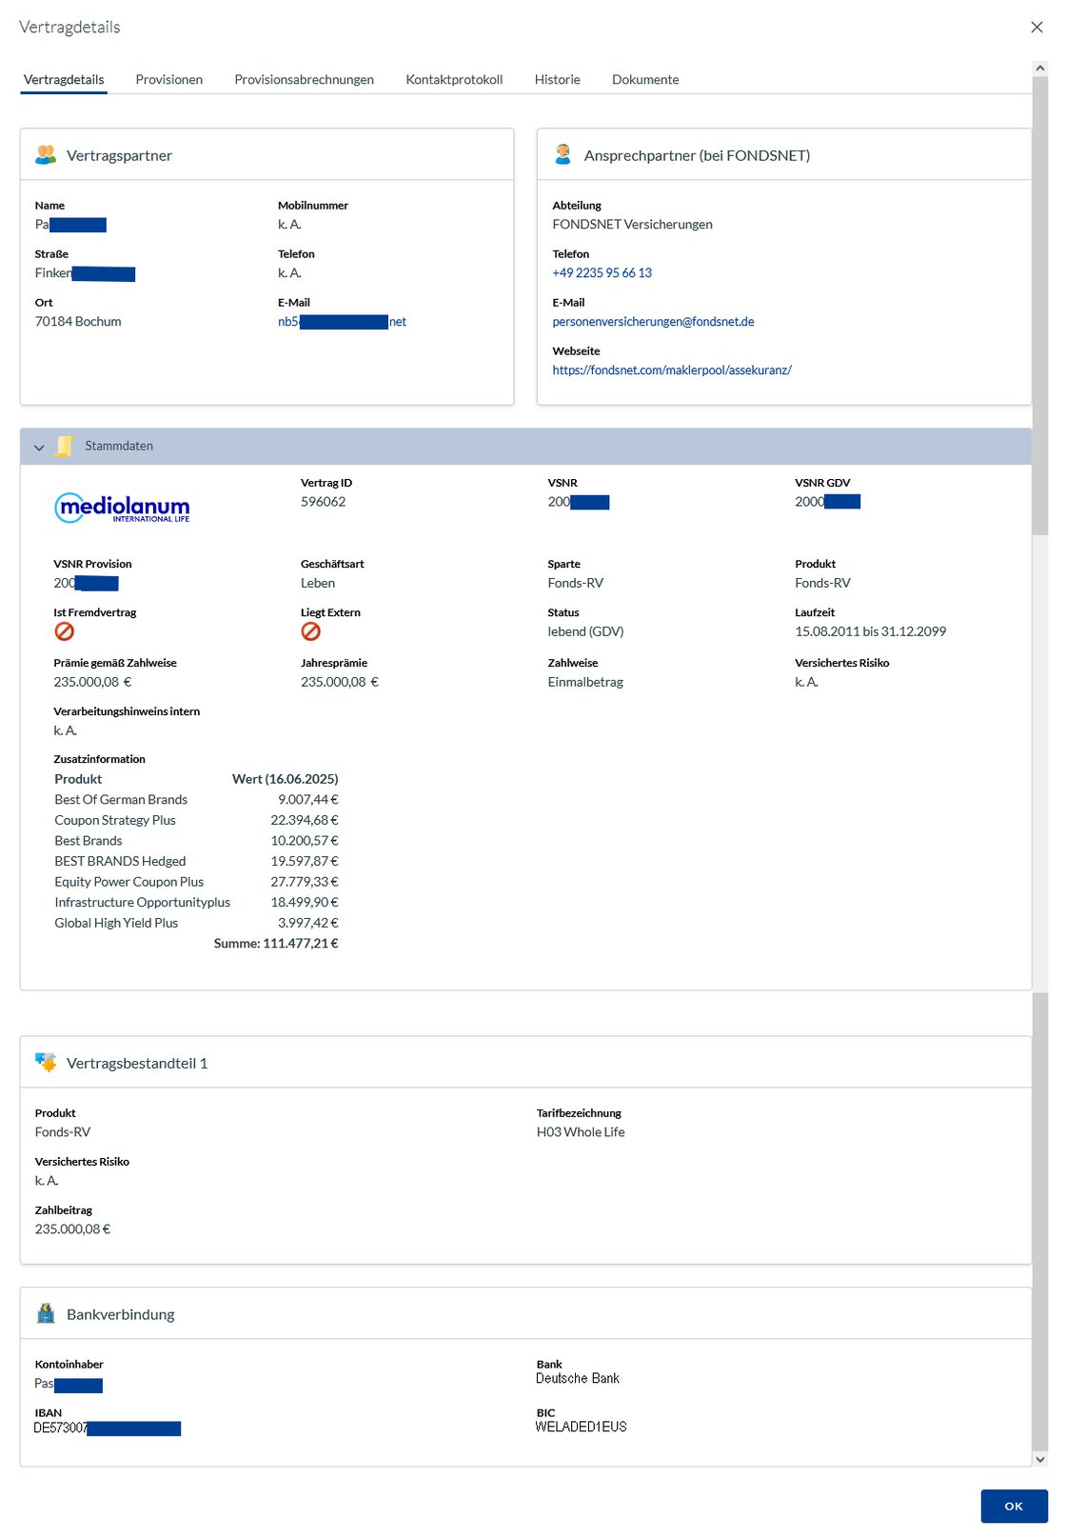Image resolution: width=1066 pixels, height=1539 pixels.
Task: Click the Ist Fremdvertrag prohibited indicator
Action: (x=65, y=631)
